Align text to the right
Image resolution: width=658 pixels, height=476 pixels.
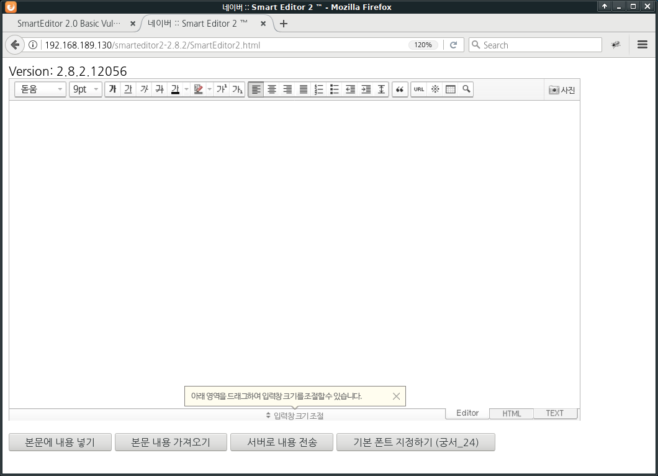click(287, 89)
